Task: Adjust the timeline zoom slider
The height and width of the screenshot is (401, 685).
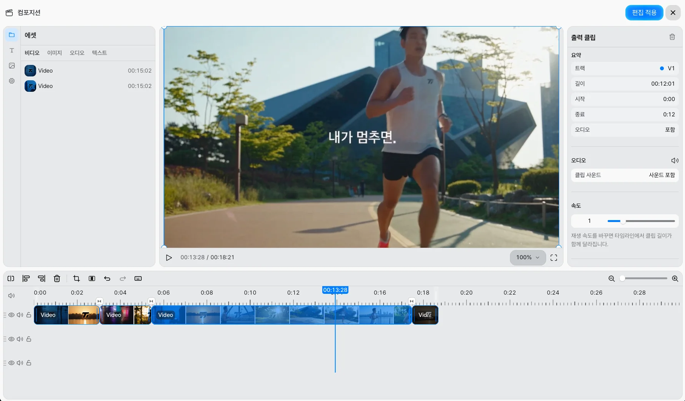Action: point(643,278)
